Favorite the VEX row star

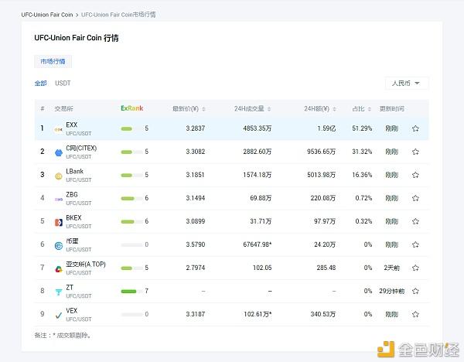(x=415, y=314)
